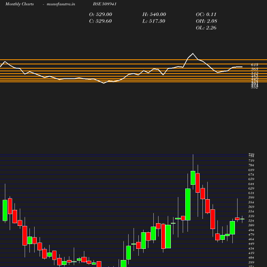Click the high price "H: 540.00"

[x=154, y=14]
